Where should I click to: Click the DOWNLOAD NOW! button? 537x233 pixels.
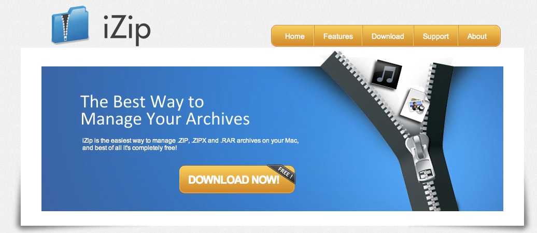[237, 179]
